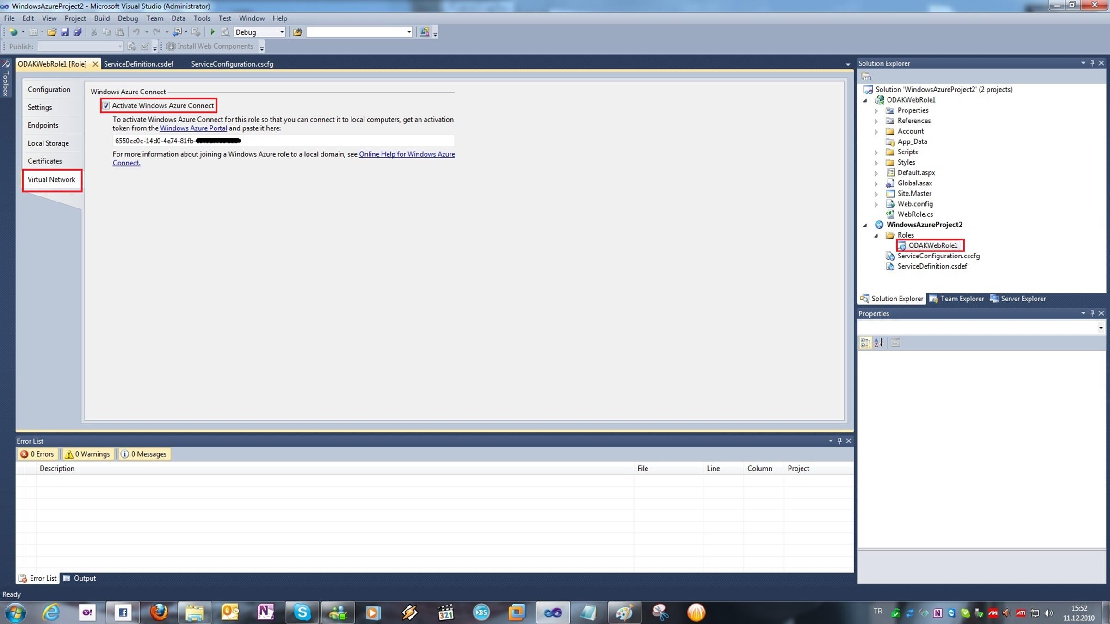Click the Add New Item toolbar icon

(33, 32)
